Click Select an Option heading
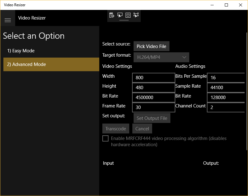 pos(34,36)
